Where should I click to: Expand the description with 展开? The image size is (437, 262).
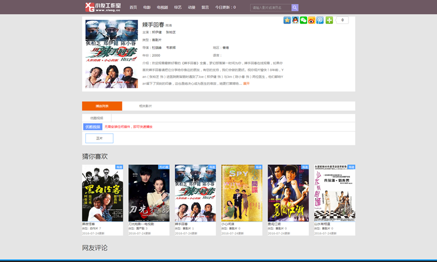pos(246,84)
